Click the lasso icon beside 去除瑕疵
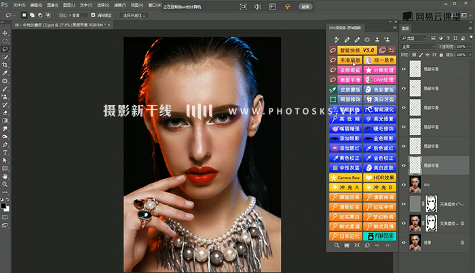 (332, 70)
